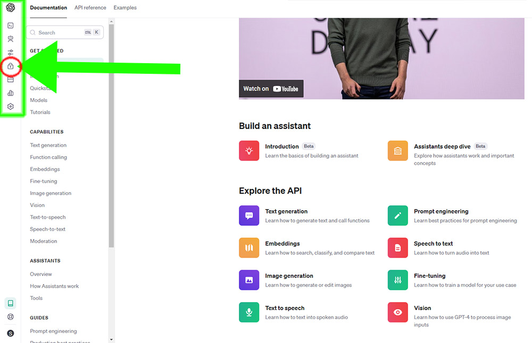Screen dimensions: 532x343
Task: Click the red Introduction lightbulb icon
Action: (249, 151)
